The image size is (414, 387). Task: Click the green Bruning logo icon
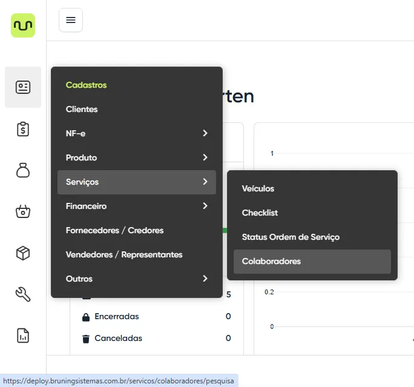(x=23, y=25)
